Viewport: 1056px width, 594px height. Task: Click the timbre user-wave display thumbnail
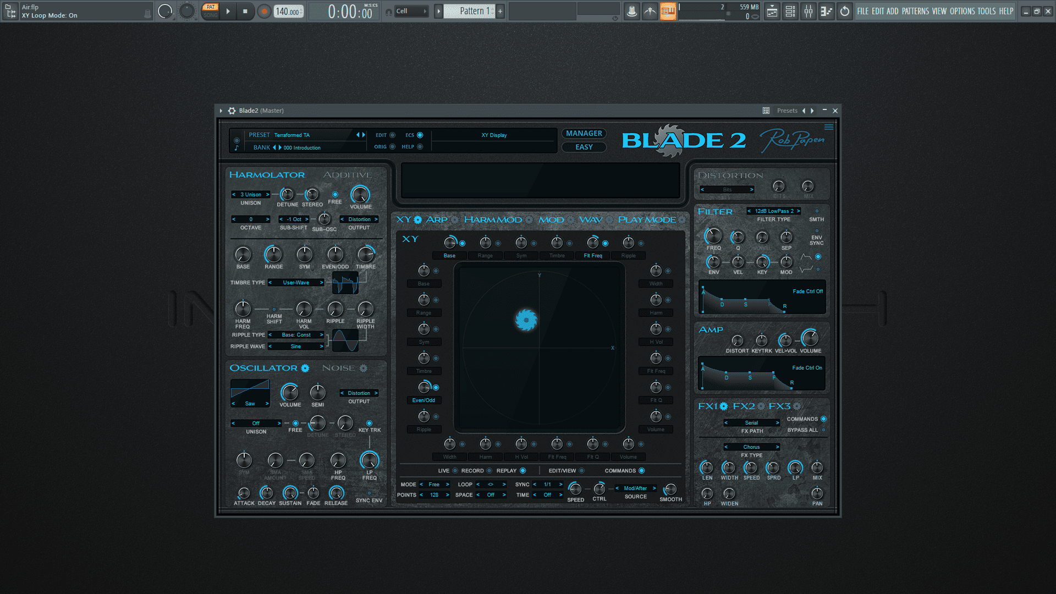pos(345,284)
